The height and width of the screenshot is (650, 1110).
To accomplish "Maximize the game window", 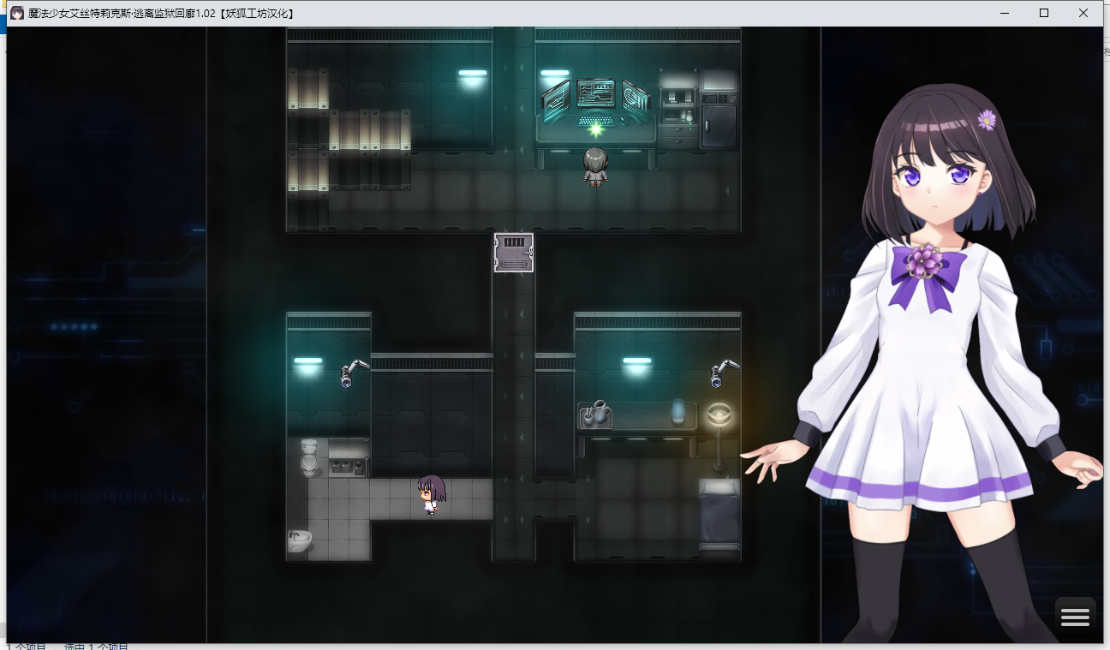I will point(1044,13).
